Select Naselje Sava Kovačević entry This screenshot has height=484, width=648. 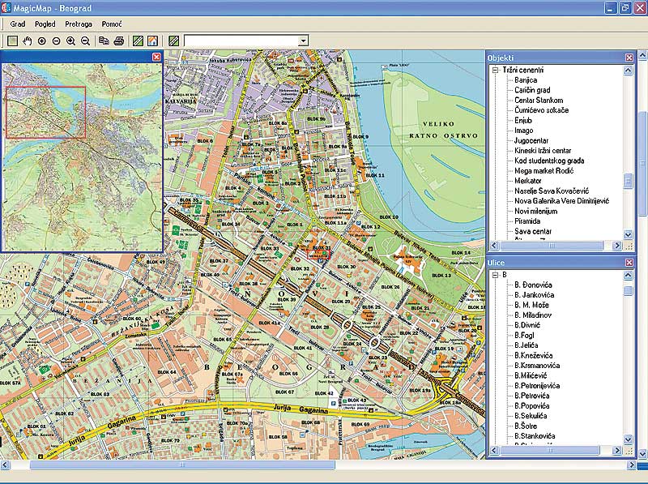click(552, 191)
